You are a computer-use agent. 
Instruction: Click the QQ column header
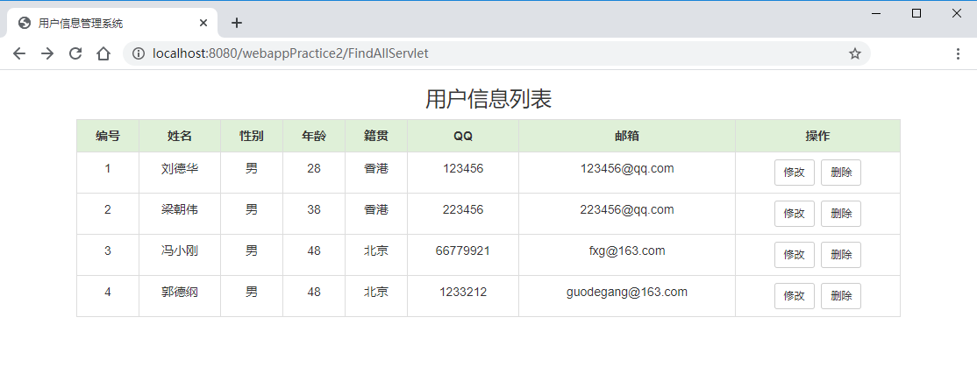[463, 136]
